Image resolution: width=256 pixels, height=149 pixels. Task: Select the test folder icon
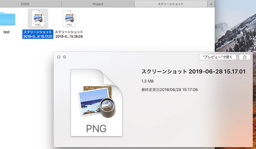pos(8,19)
